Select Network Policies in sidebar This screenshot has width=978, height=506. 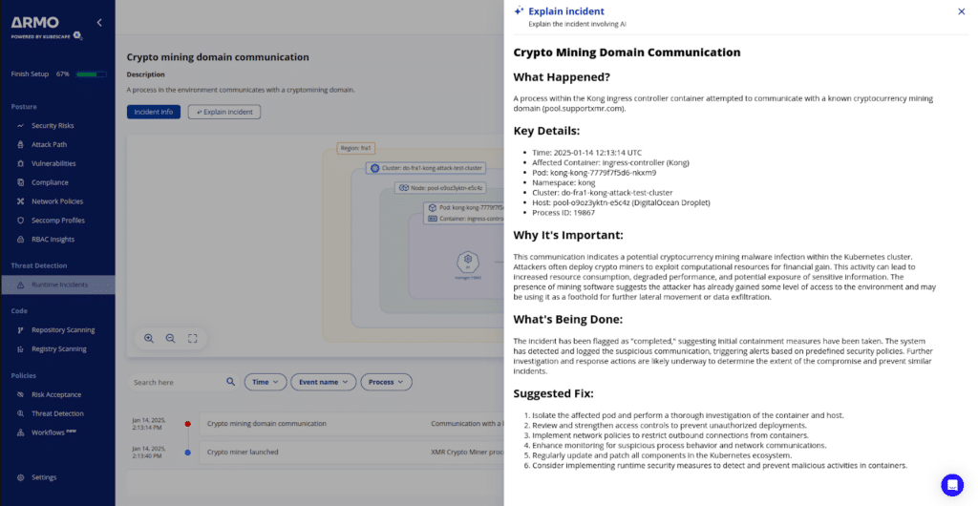point(57,201)
